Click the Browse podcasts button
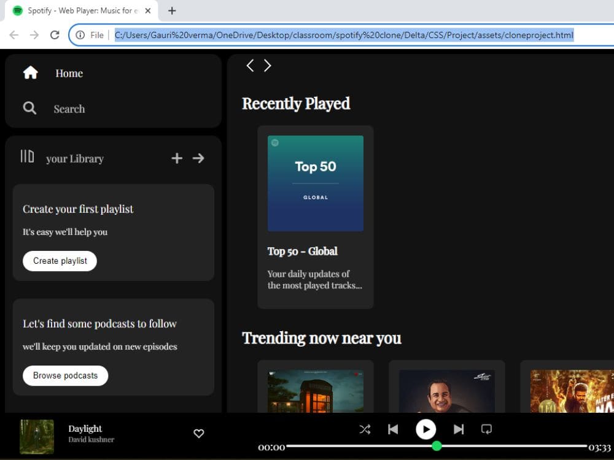614x460 pixels. click(65, 375)
